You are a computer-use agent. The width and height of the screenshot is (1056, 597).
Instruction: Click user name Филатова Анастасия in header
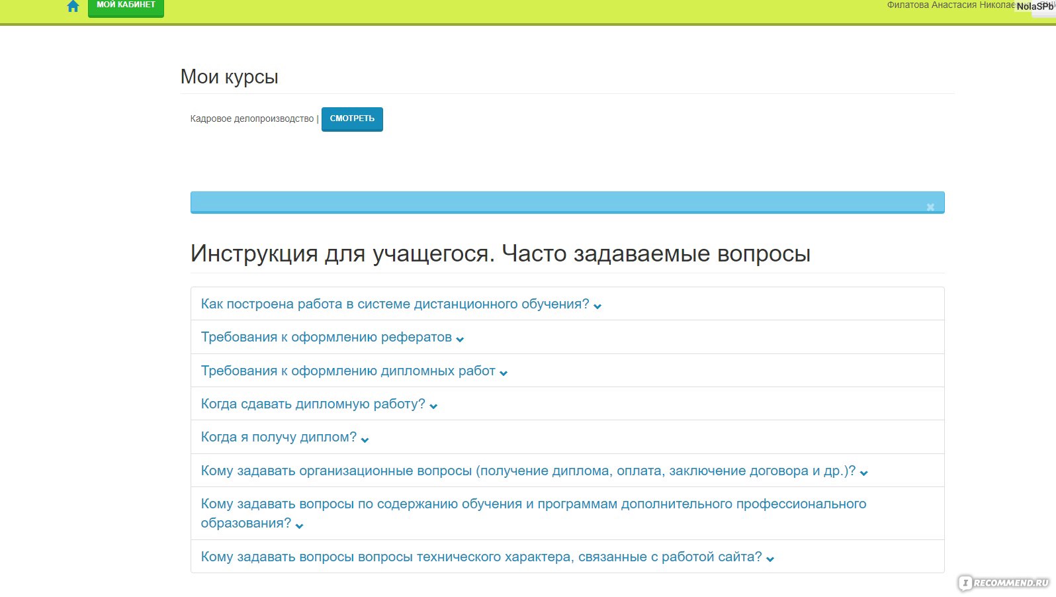[950, 5]
